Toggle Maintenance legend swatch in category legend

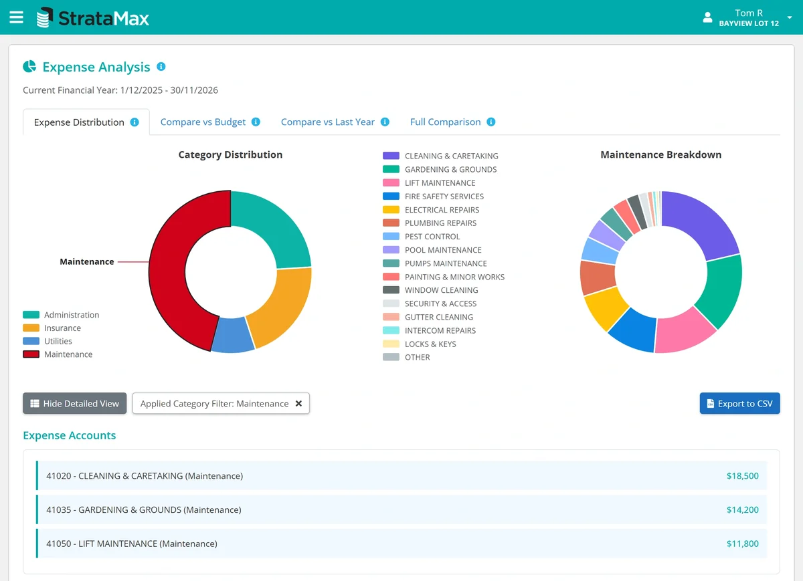(x=31, y=354)
